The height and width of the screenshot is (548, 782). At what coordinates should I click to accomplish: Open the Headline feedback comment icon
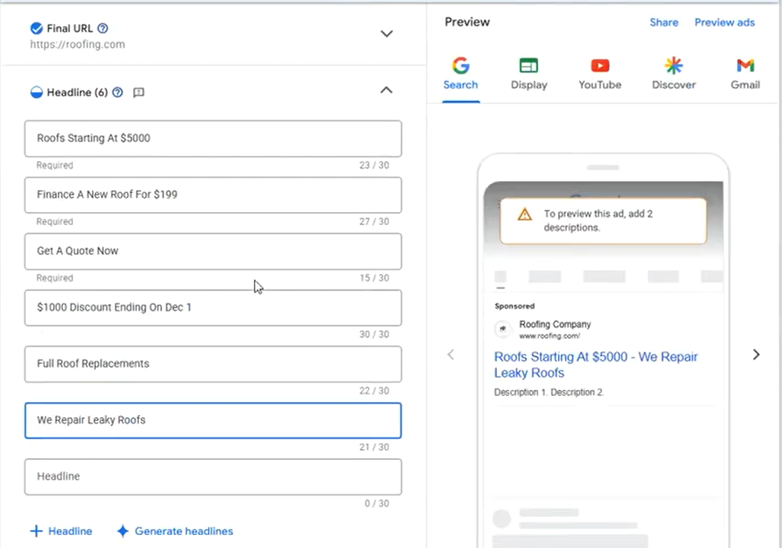[x=138, y=93]
